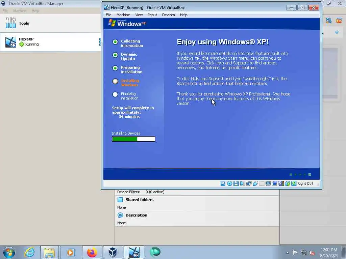Click the orange toolbar icon at Manager top right
Screen dimensions: 346x259
pyautogui.click(x=339, y=21)
